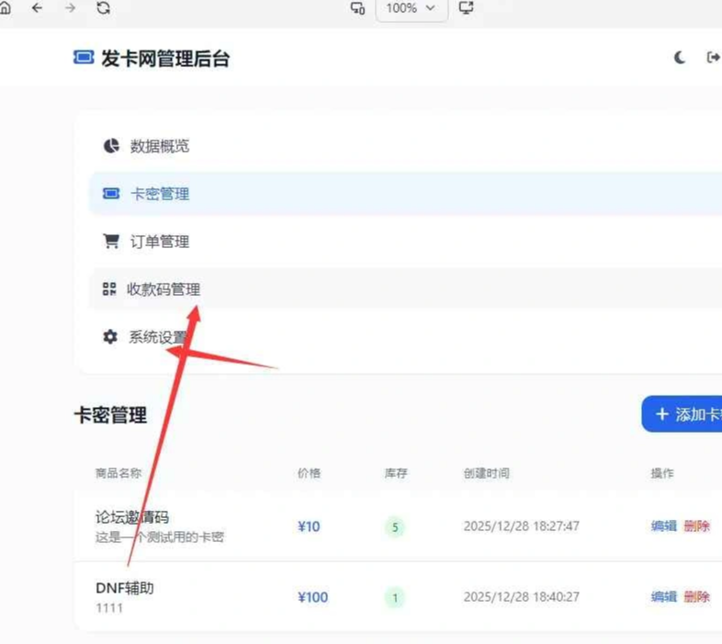This screenshot has height=644, width=722.
Task: Reload the page with refresh icon
Action: tap(103, 8)
